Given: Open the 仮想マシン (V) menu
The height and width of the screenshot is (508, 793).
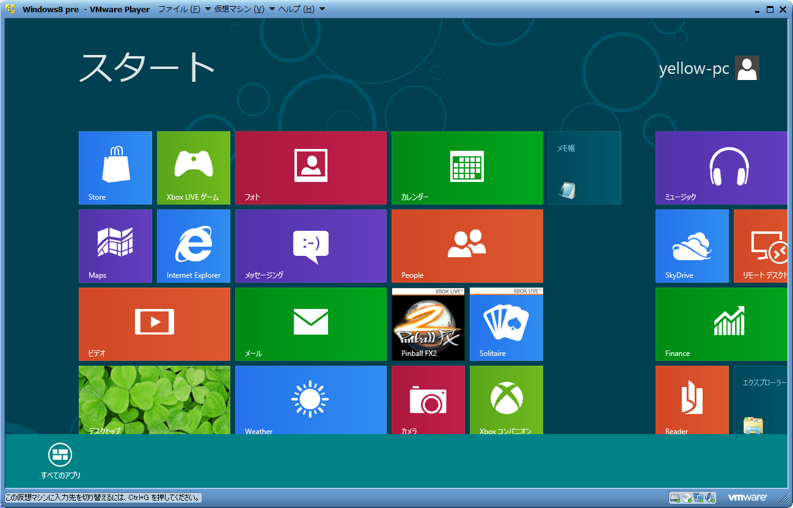Looking at the screenshot, I should [x=244, y=9].
